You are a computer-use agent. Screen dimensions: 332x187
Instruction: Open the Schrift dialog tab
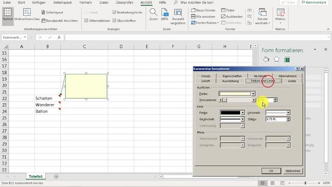(205, 81)
